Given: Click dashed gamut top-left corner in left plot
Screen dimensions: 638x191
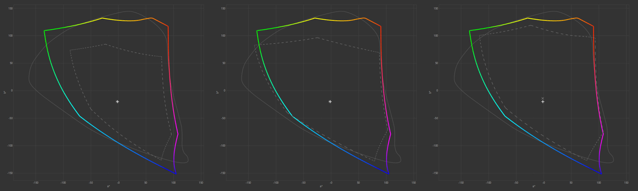Looking at the screenshot, I should (70, 50).
